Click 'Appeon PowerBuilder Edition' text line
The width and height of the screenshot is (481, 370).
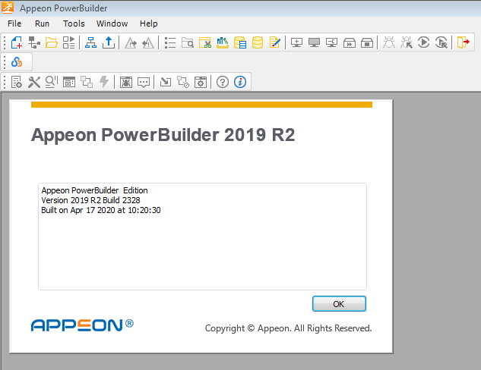(94, 190)
